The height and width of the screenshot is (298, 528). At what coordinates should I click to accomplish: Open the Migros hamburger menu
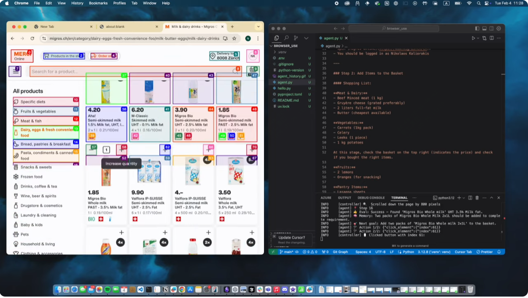click(14, 71)
